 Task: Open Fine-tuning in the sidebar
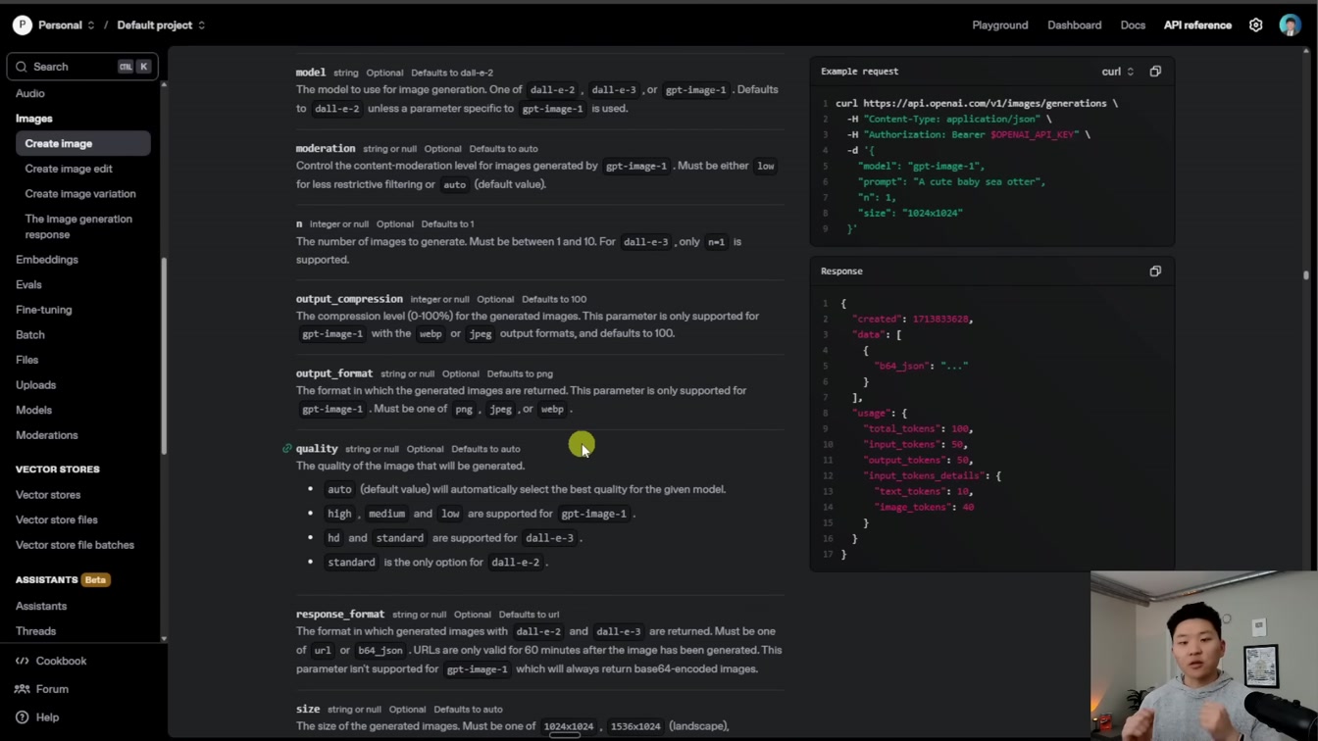(x=44, y=310)
